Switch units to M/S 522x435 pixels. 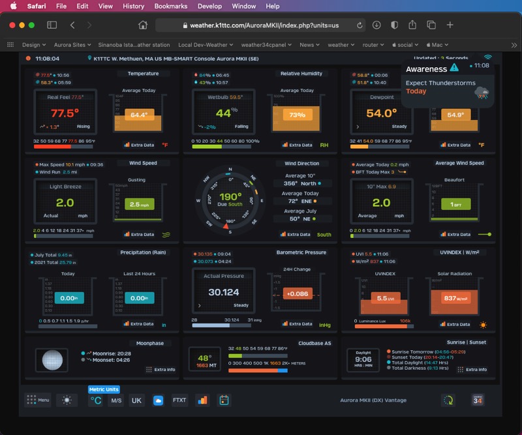[116, 400]
